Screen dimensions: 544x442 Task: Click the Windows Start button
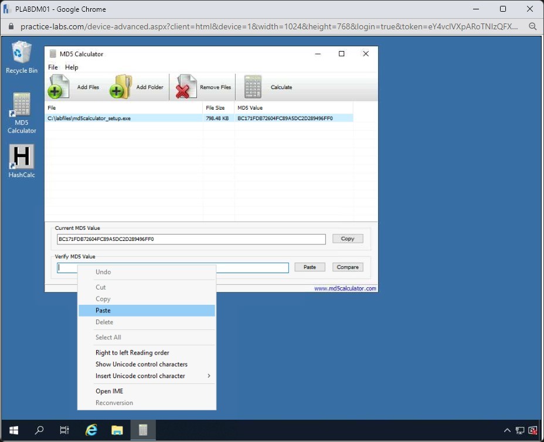click(x=13, y=430)
